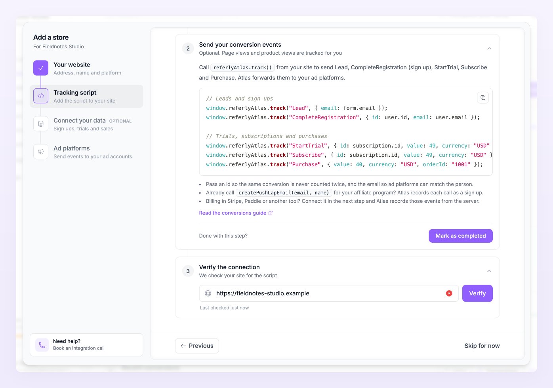553x388 pixels.
Task: Click the Add a store title
Action: point(51,37)
